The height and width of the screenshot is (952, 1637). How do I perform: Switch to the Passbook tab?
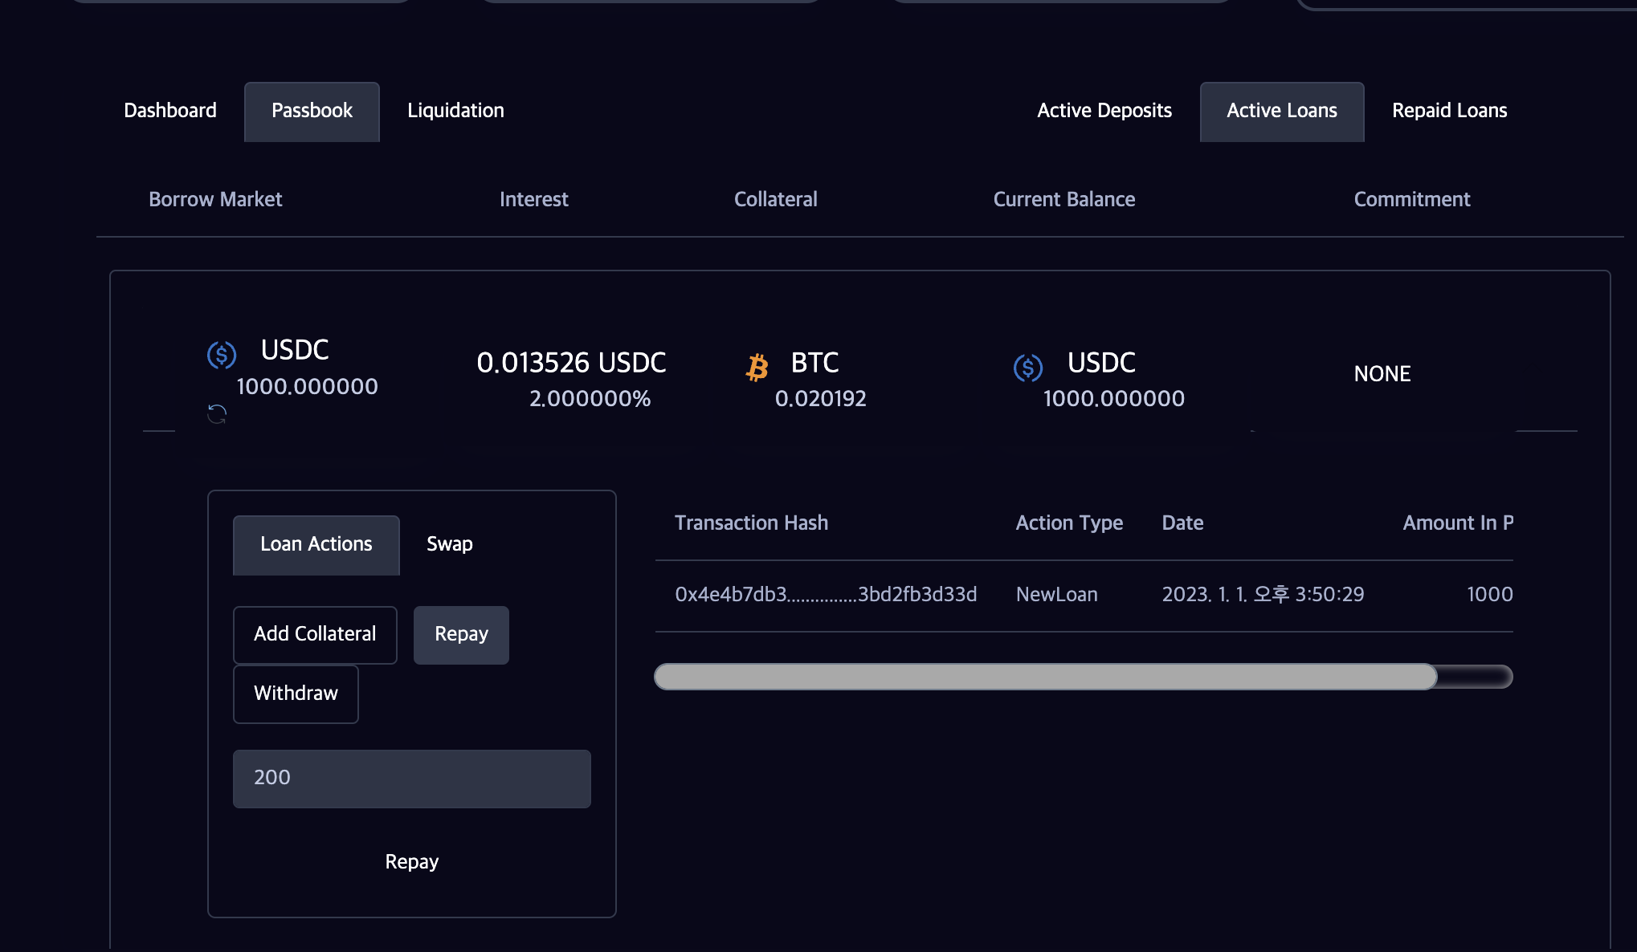312,111
